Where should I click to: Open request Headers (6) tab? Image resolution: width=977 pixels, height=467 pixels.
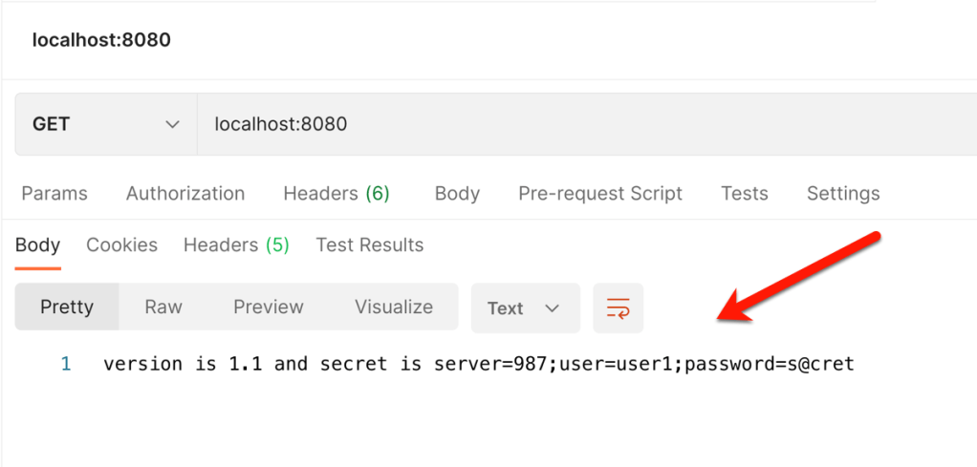click(337, 194)
